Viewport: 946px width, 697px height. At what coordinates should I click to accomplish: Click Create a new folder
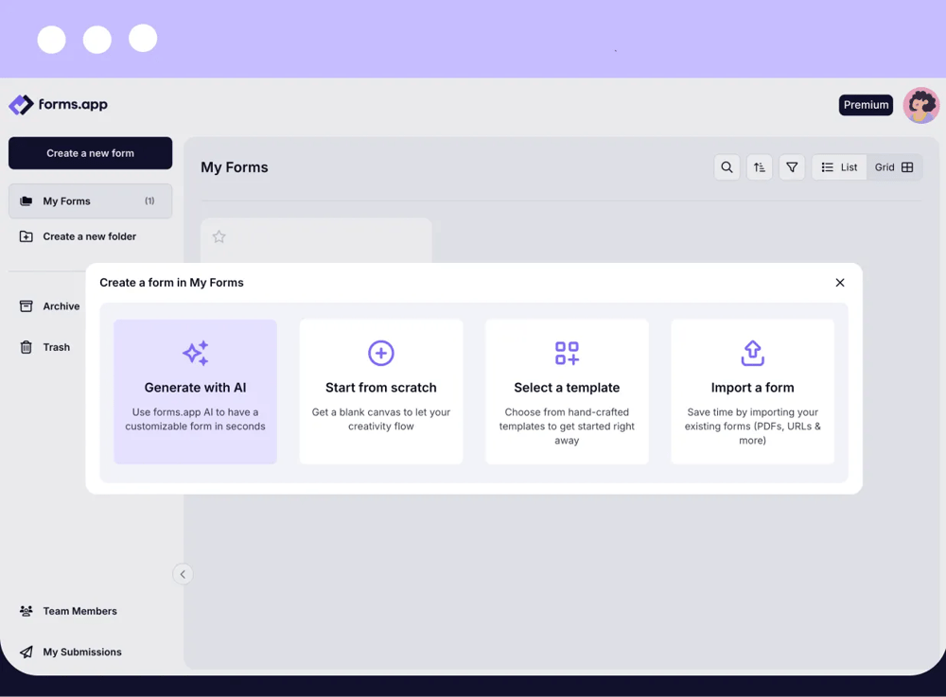(89, 236)
